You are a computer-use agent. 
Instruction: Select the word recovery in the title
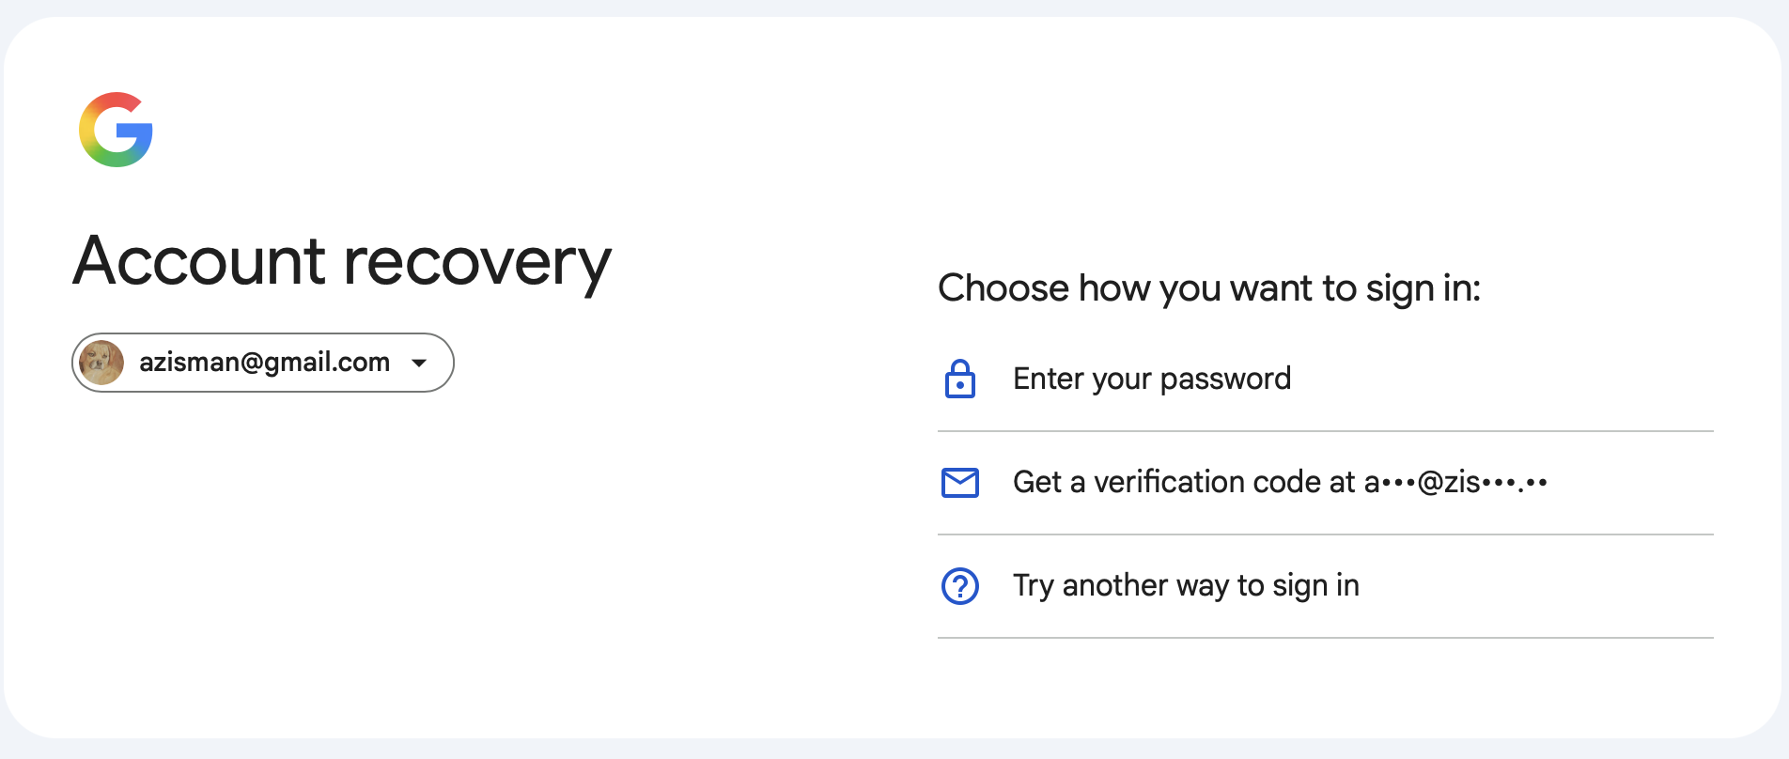tap(477, 265)
